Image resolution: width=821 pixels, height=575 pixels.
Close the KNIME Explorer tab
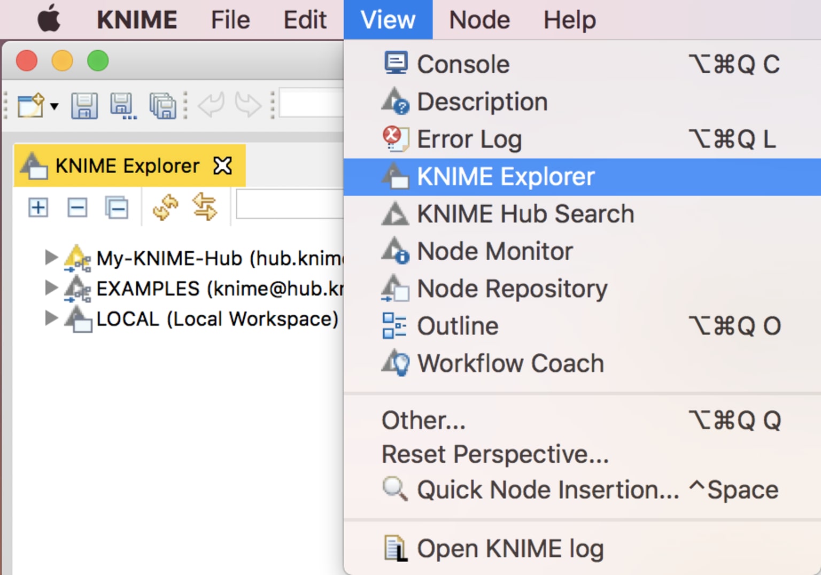point(222,166)
